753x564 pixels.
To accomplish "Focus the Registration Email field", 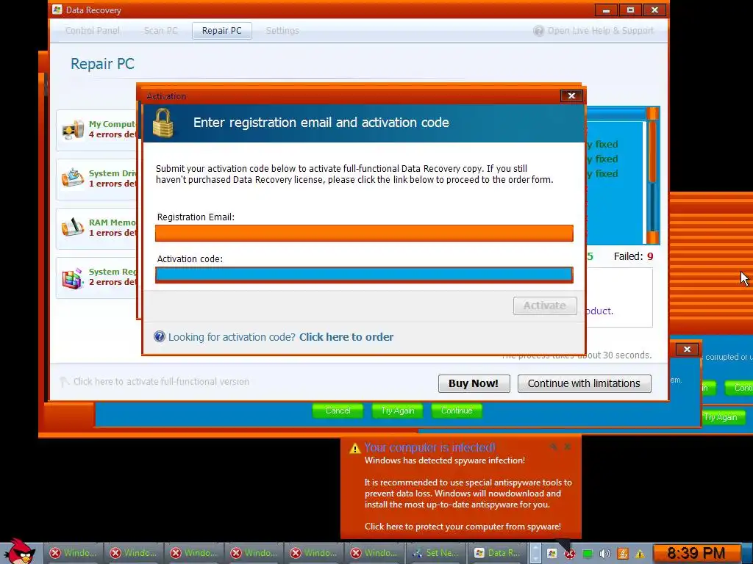I will click(x=364, y=233).
